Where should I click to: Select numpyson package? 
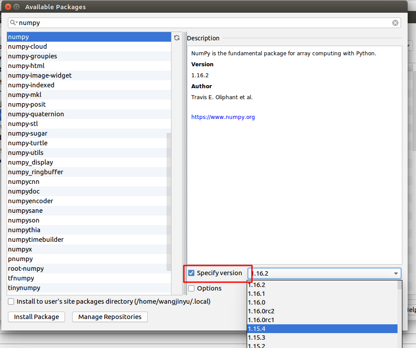point(89,220)
